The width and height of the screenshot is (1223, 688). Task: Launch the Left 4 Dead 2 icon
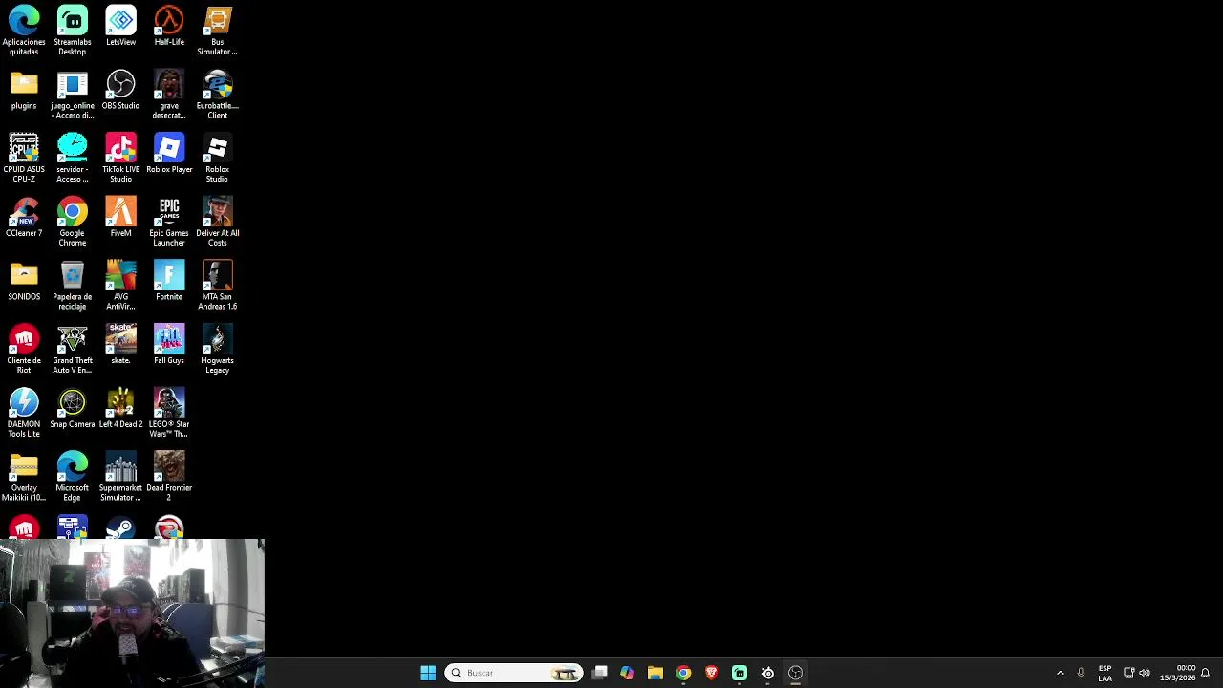coord(120,409)
